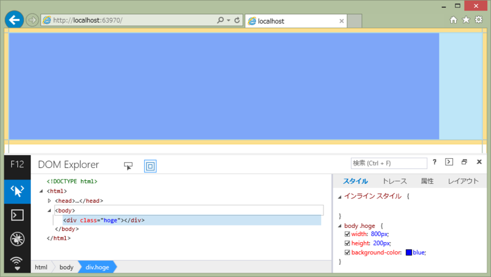The height and width of the screenshot is (277, 491).
Task: Select the div class="hoge" row
Action: pyautogui.click(x=191, y=220)
